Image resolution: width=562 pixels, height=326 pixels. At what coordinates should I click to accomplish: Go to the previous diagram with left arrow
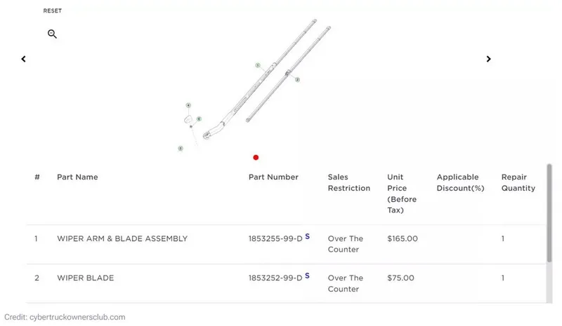coord(23,60)
